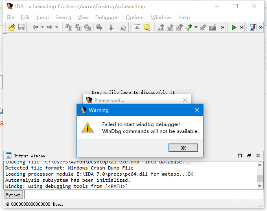The width and height of the screenshot is (267, 211).
Task: Click the warning exclamation icon in dialog
Action: coord(88,128)
